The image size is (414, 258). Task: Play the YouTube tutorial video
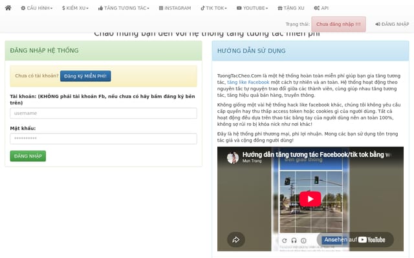[x=310, y=199]
